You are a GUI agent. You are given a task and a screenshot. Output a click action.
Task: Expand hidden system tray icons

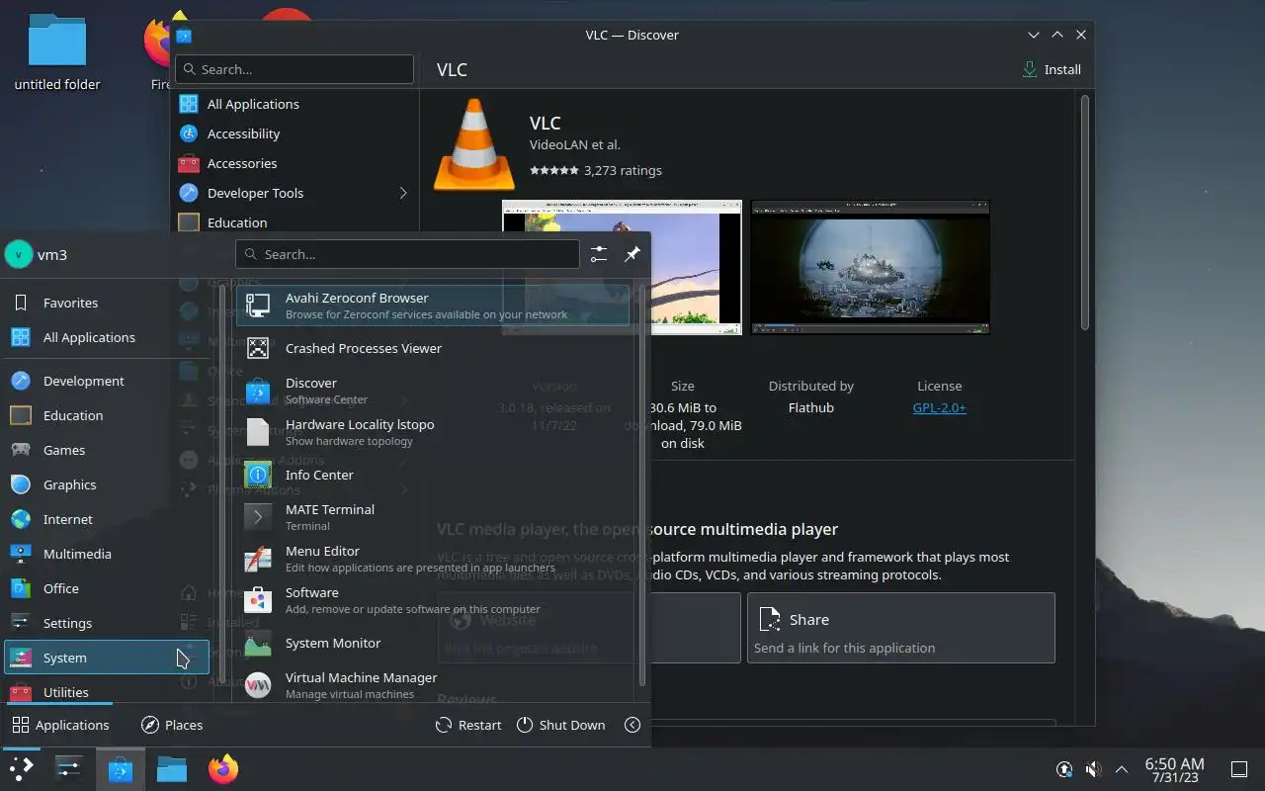click(1122, 769)
